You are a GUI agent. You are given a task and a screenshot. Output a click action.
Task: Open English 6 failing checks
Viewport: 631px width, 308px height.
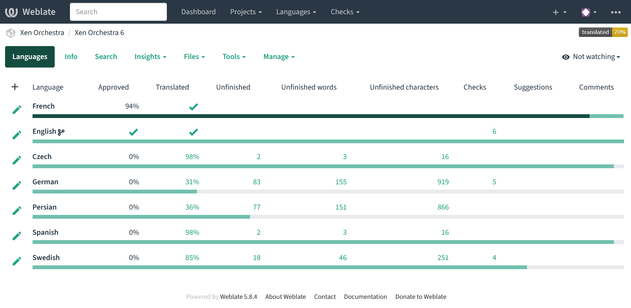(494, 132)
